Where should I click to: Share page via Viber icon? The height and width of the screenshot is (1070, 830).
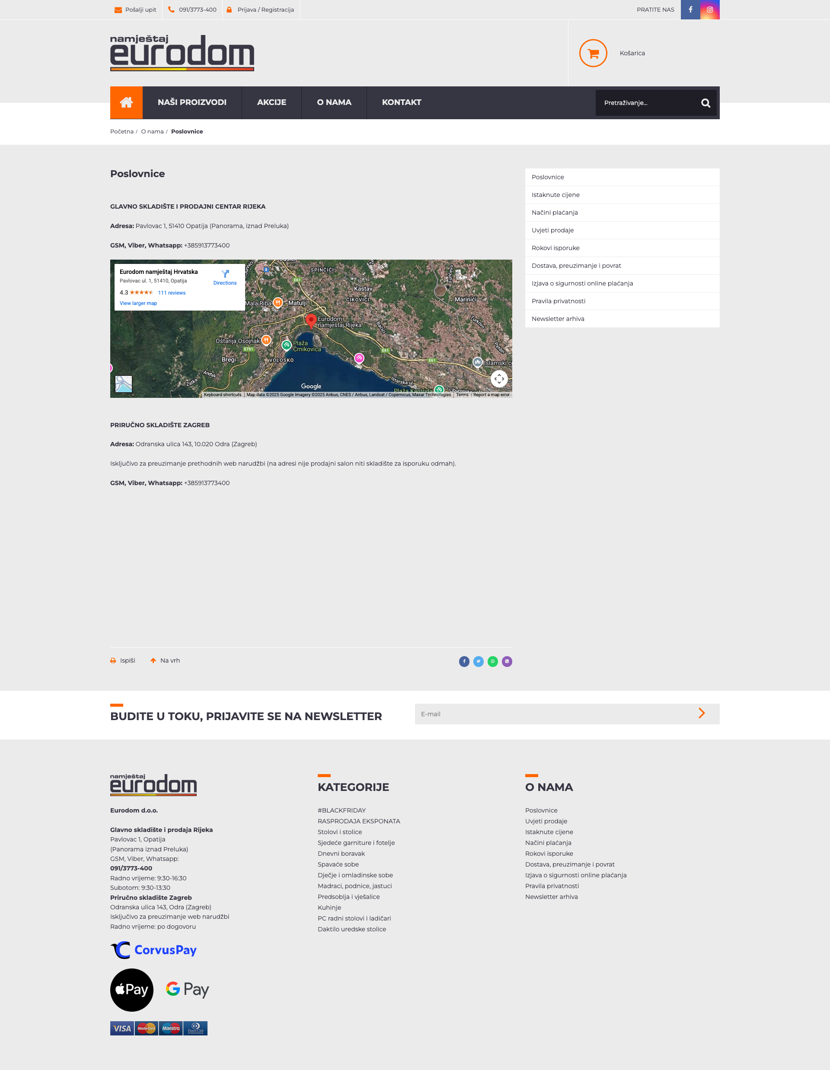[x=507, y=661]
